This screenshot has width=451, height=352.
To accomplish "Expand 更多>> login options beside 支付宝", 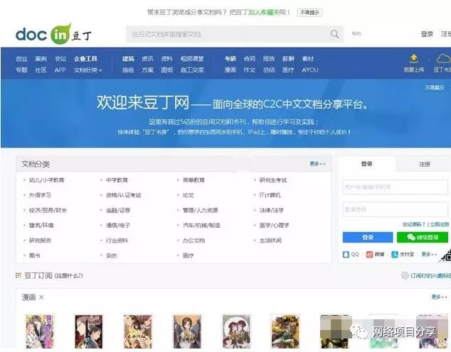I will point(429,254).
